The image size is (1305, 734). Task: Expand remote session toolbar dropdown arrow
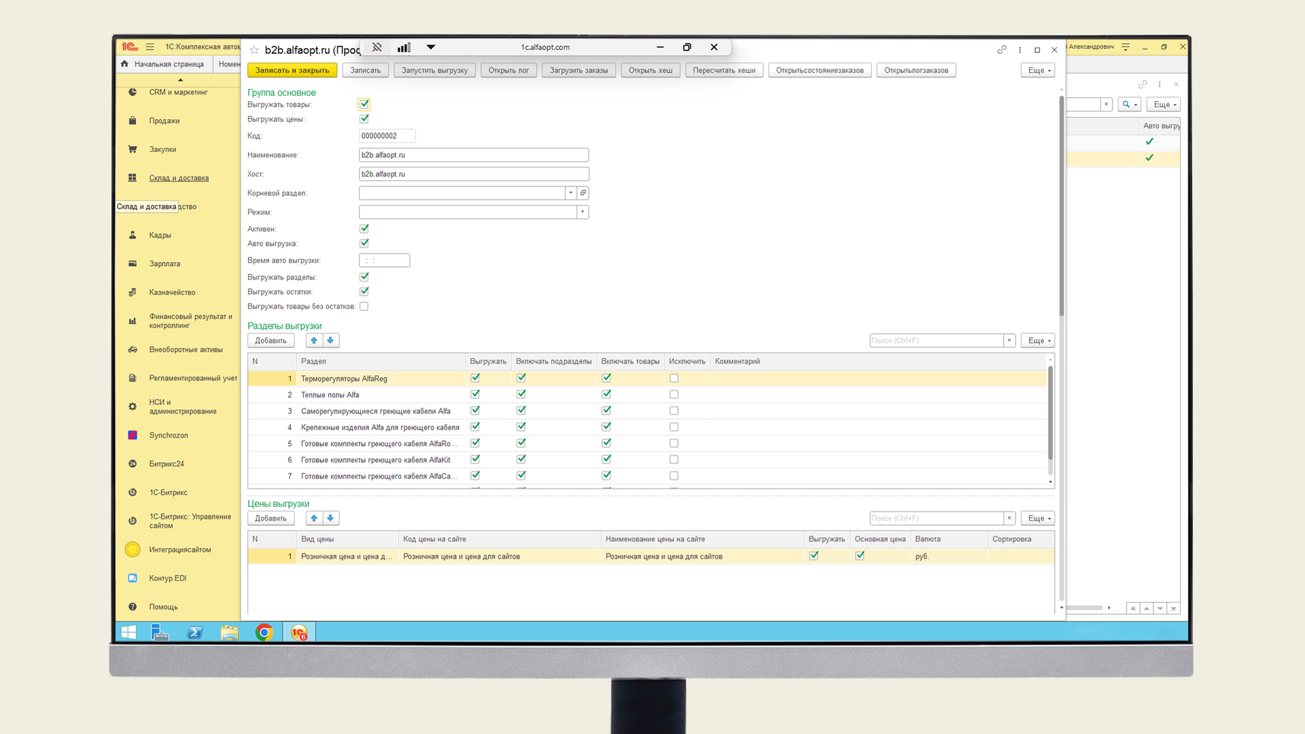coord(431,47)
